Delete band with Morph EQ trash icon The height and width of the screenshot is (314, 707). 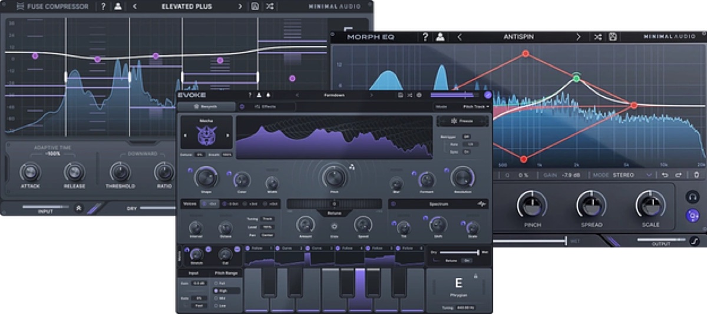696,175
